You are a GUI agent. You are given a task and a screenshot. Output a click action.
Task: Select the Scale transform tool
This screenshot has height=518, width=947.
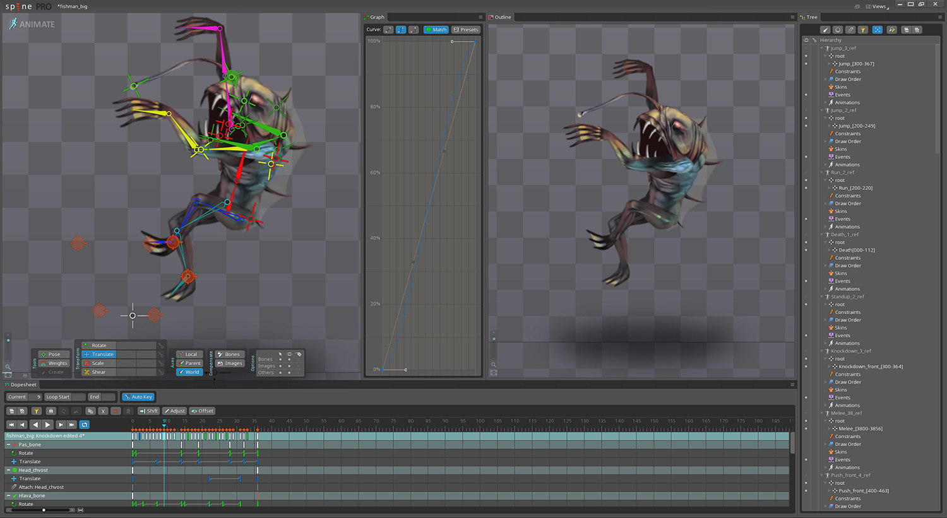pos(99,363)
